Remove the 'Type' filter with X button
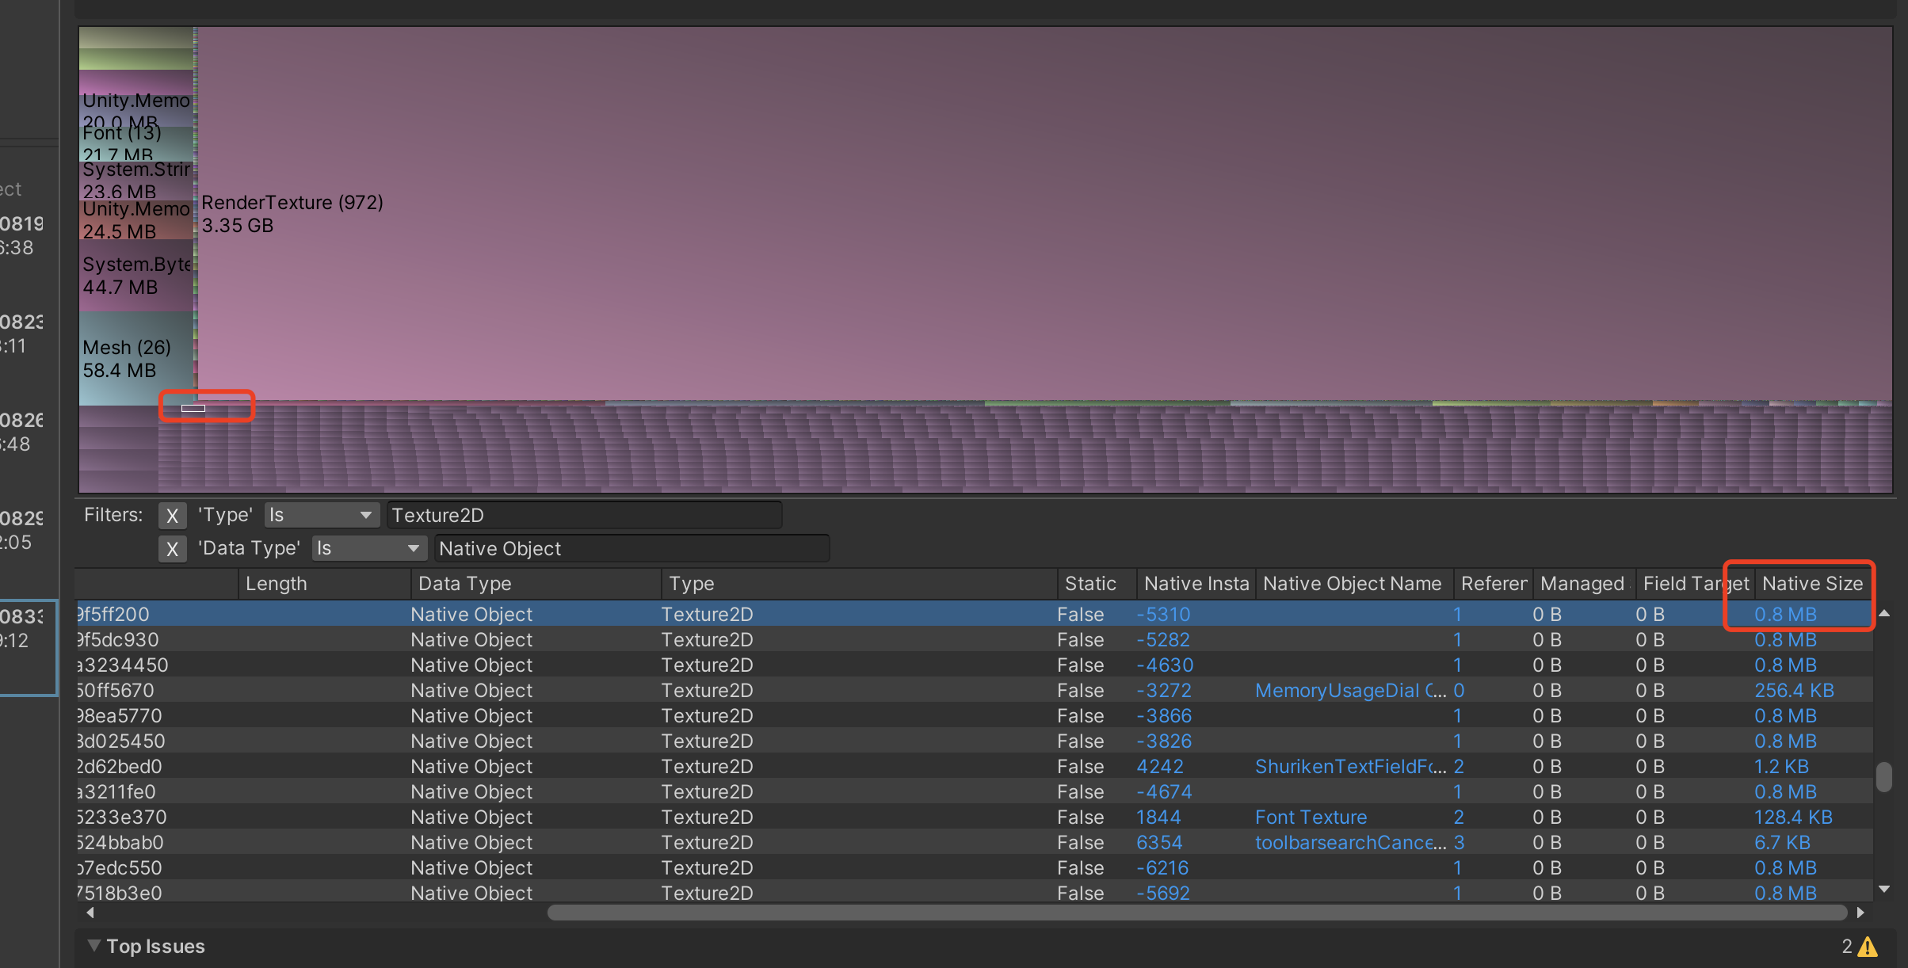 point(172,516)
